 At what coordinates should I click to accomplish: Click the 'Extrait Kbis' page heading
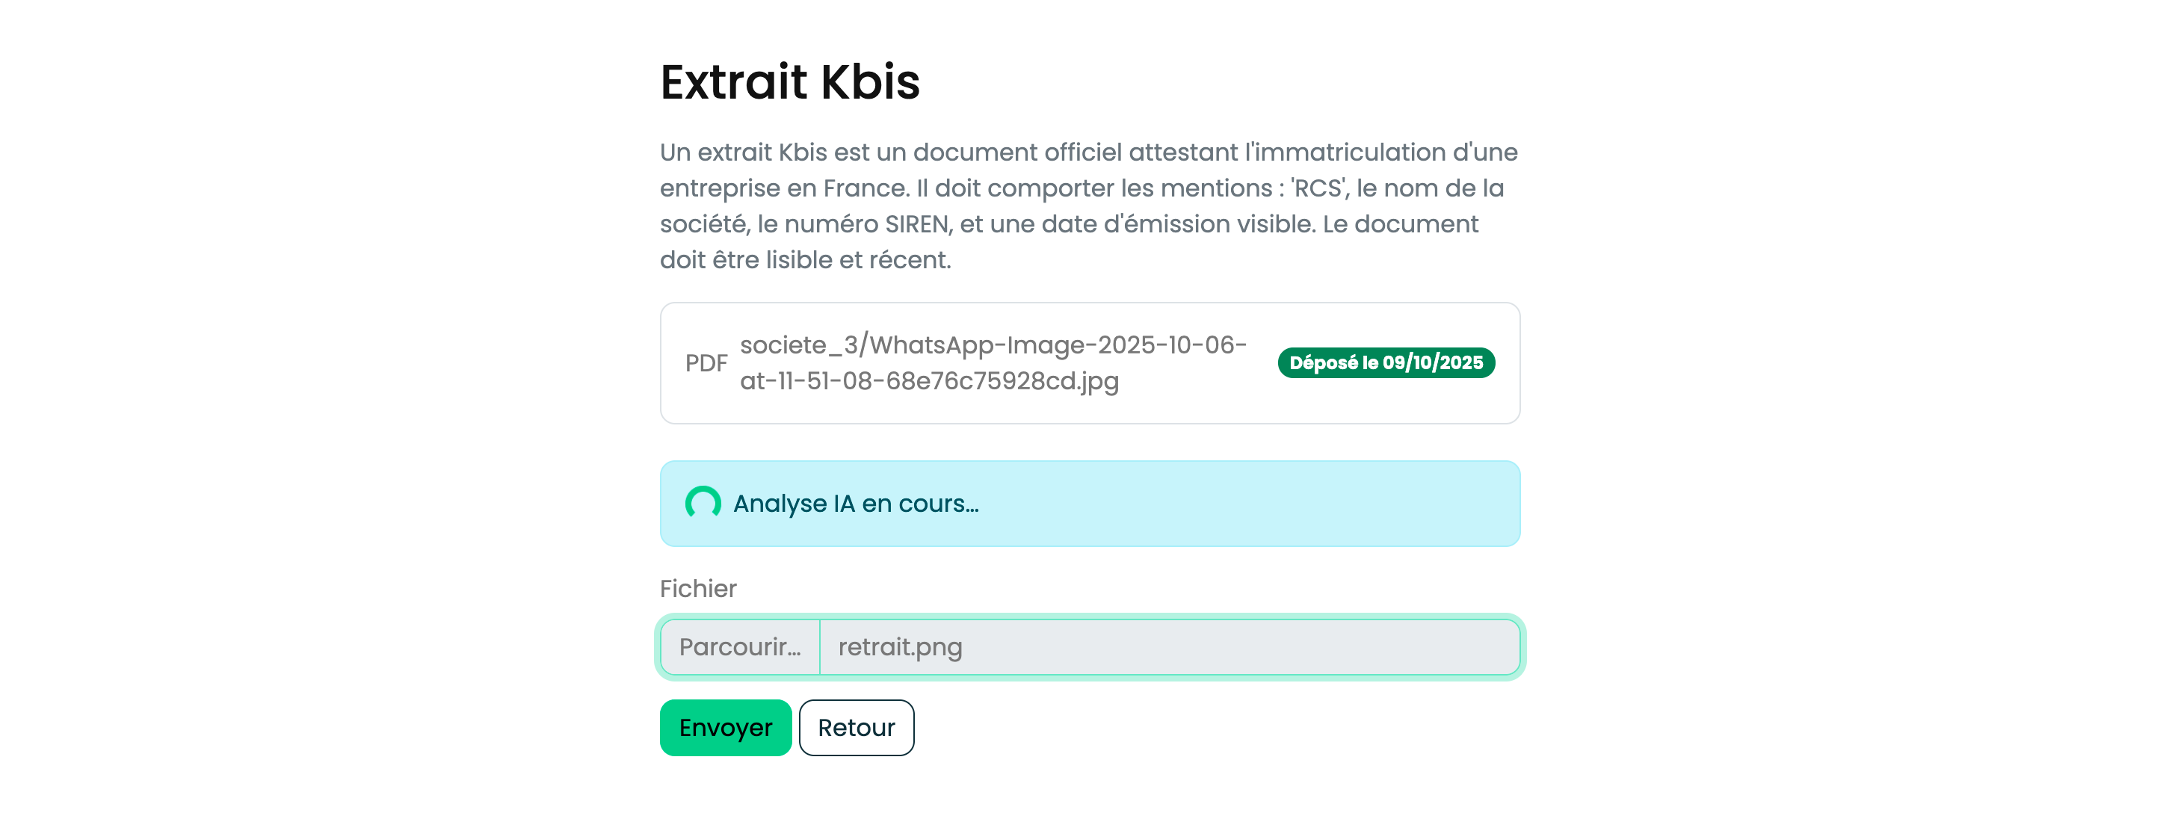(x=789, y=82)
